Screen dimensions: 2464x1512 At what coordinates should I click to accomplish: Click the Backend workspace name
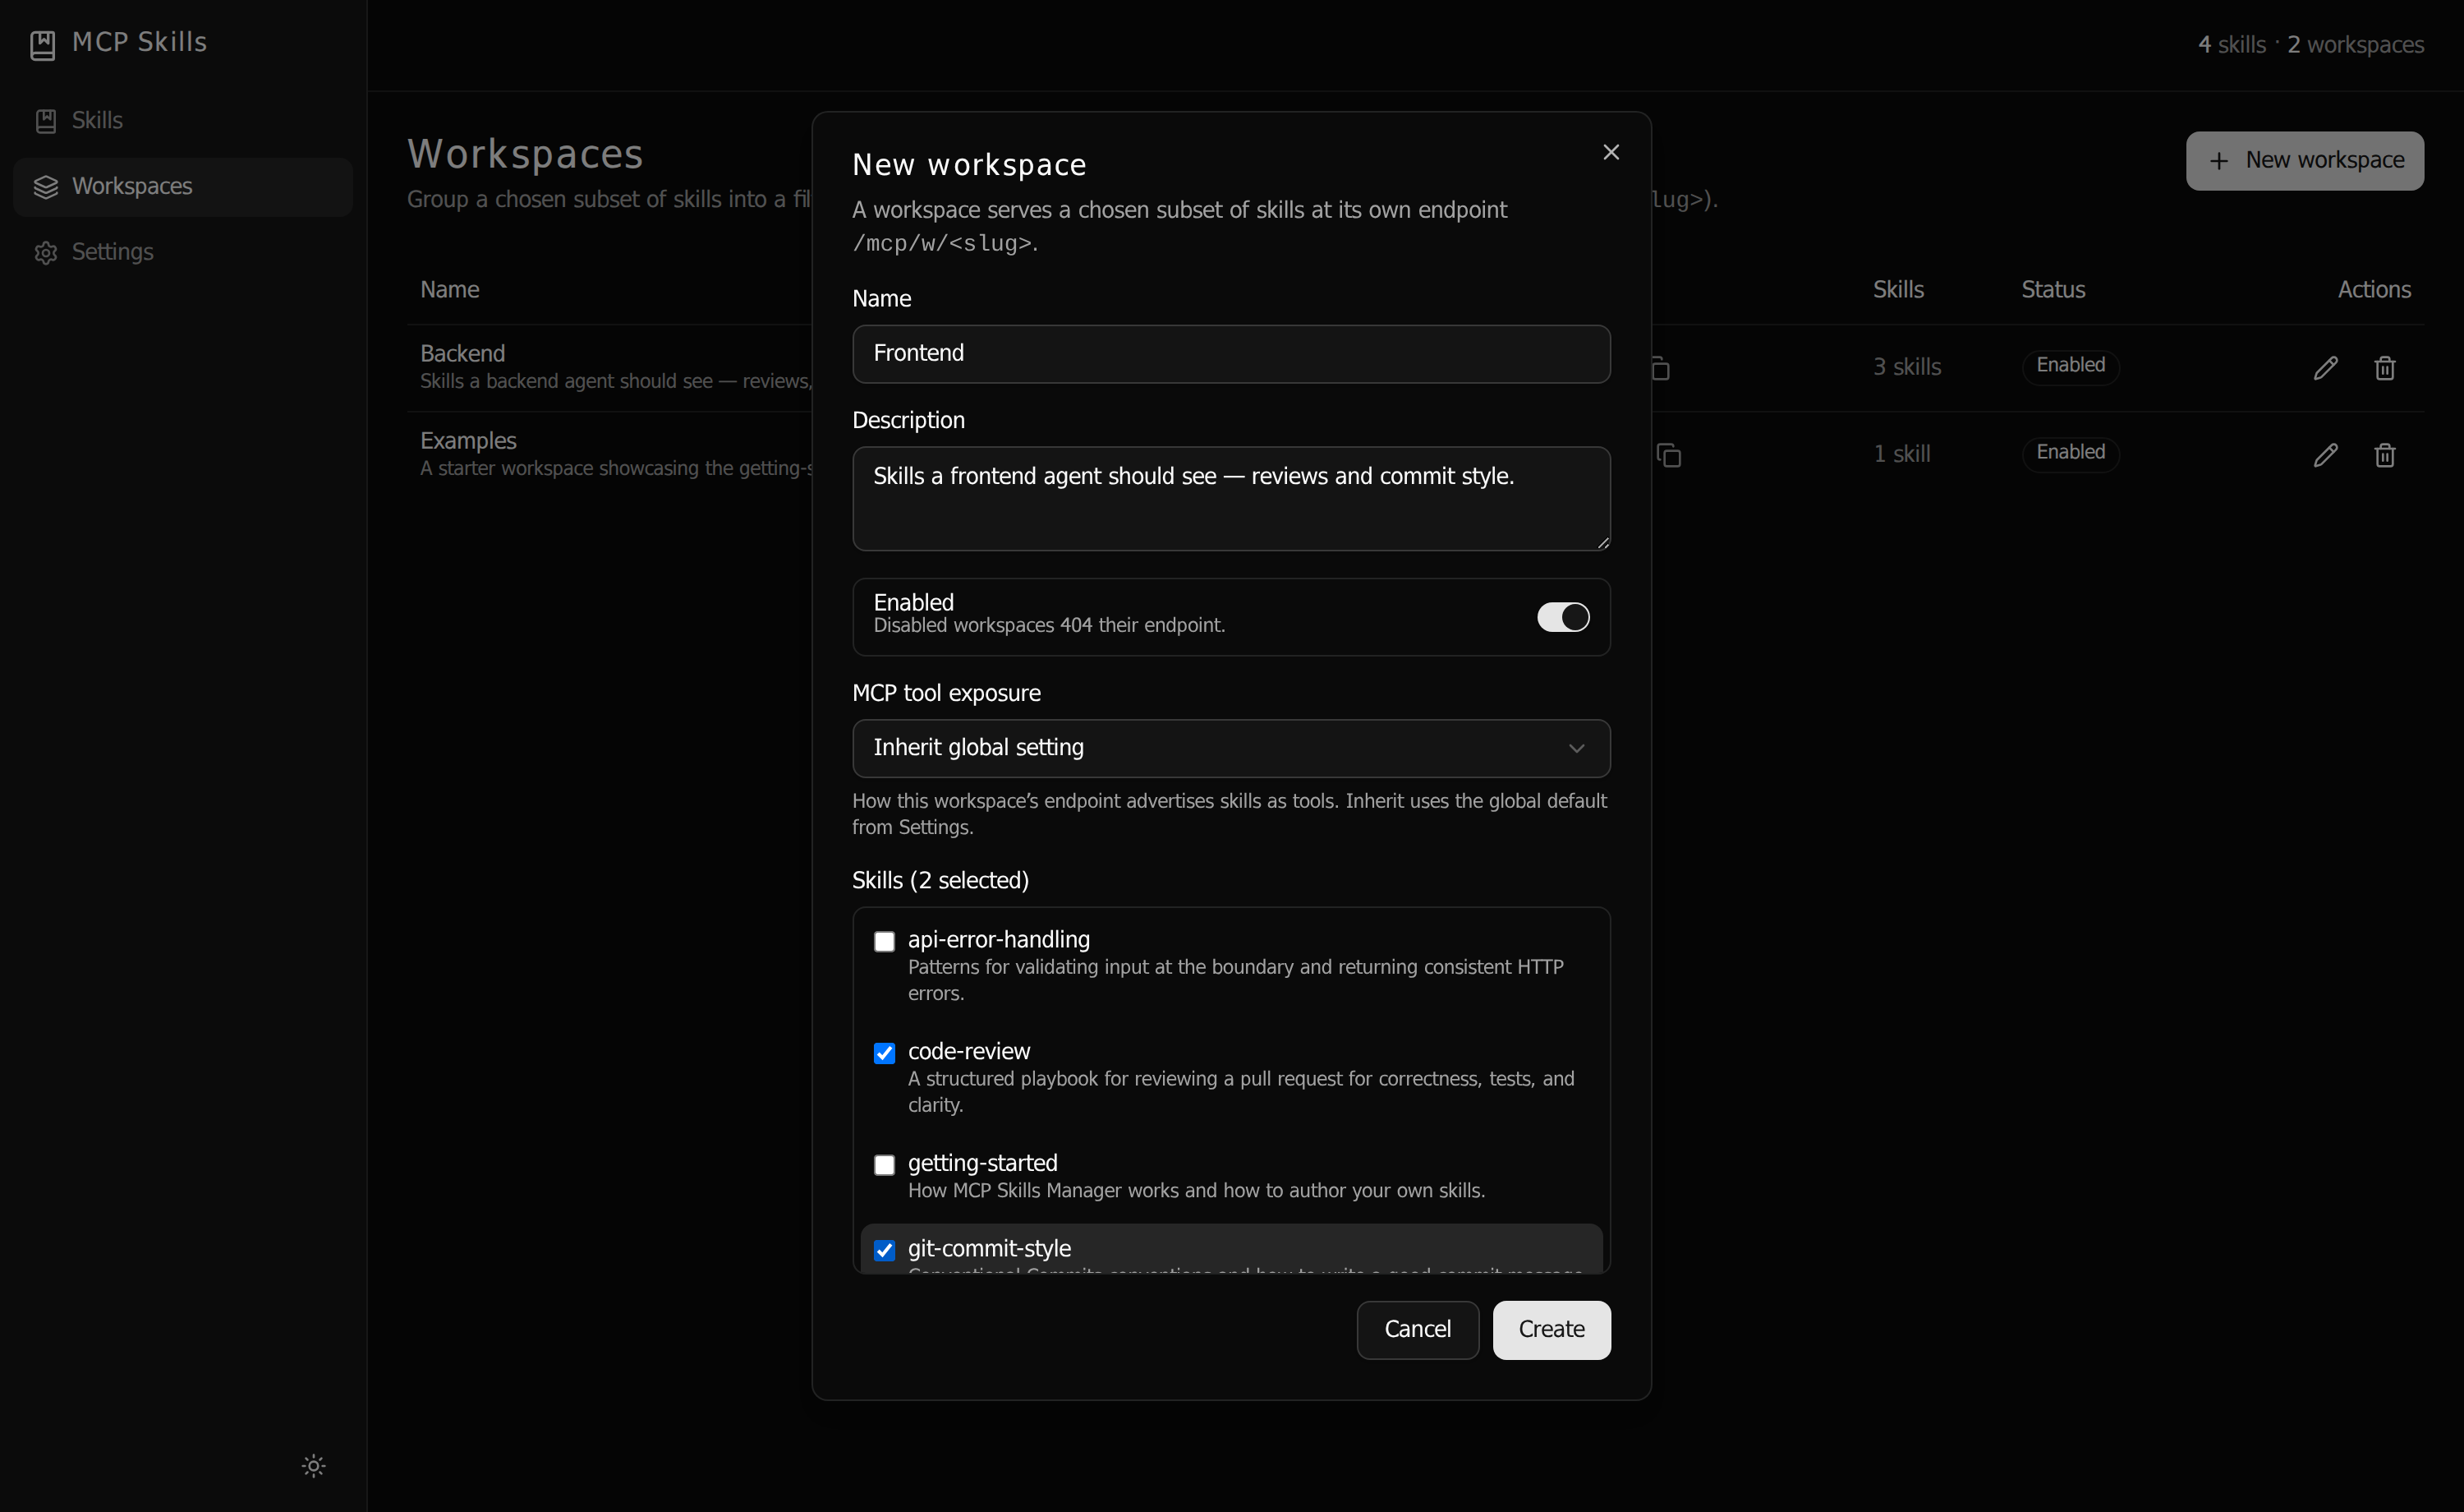tap(462, 353)
